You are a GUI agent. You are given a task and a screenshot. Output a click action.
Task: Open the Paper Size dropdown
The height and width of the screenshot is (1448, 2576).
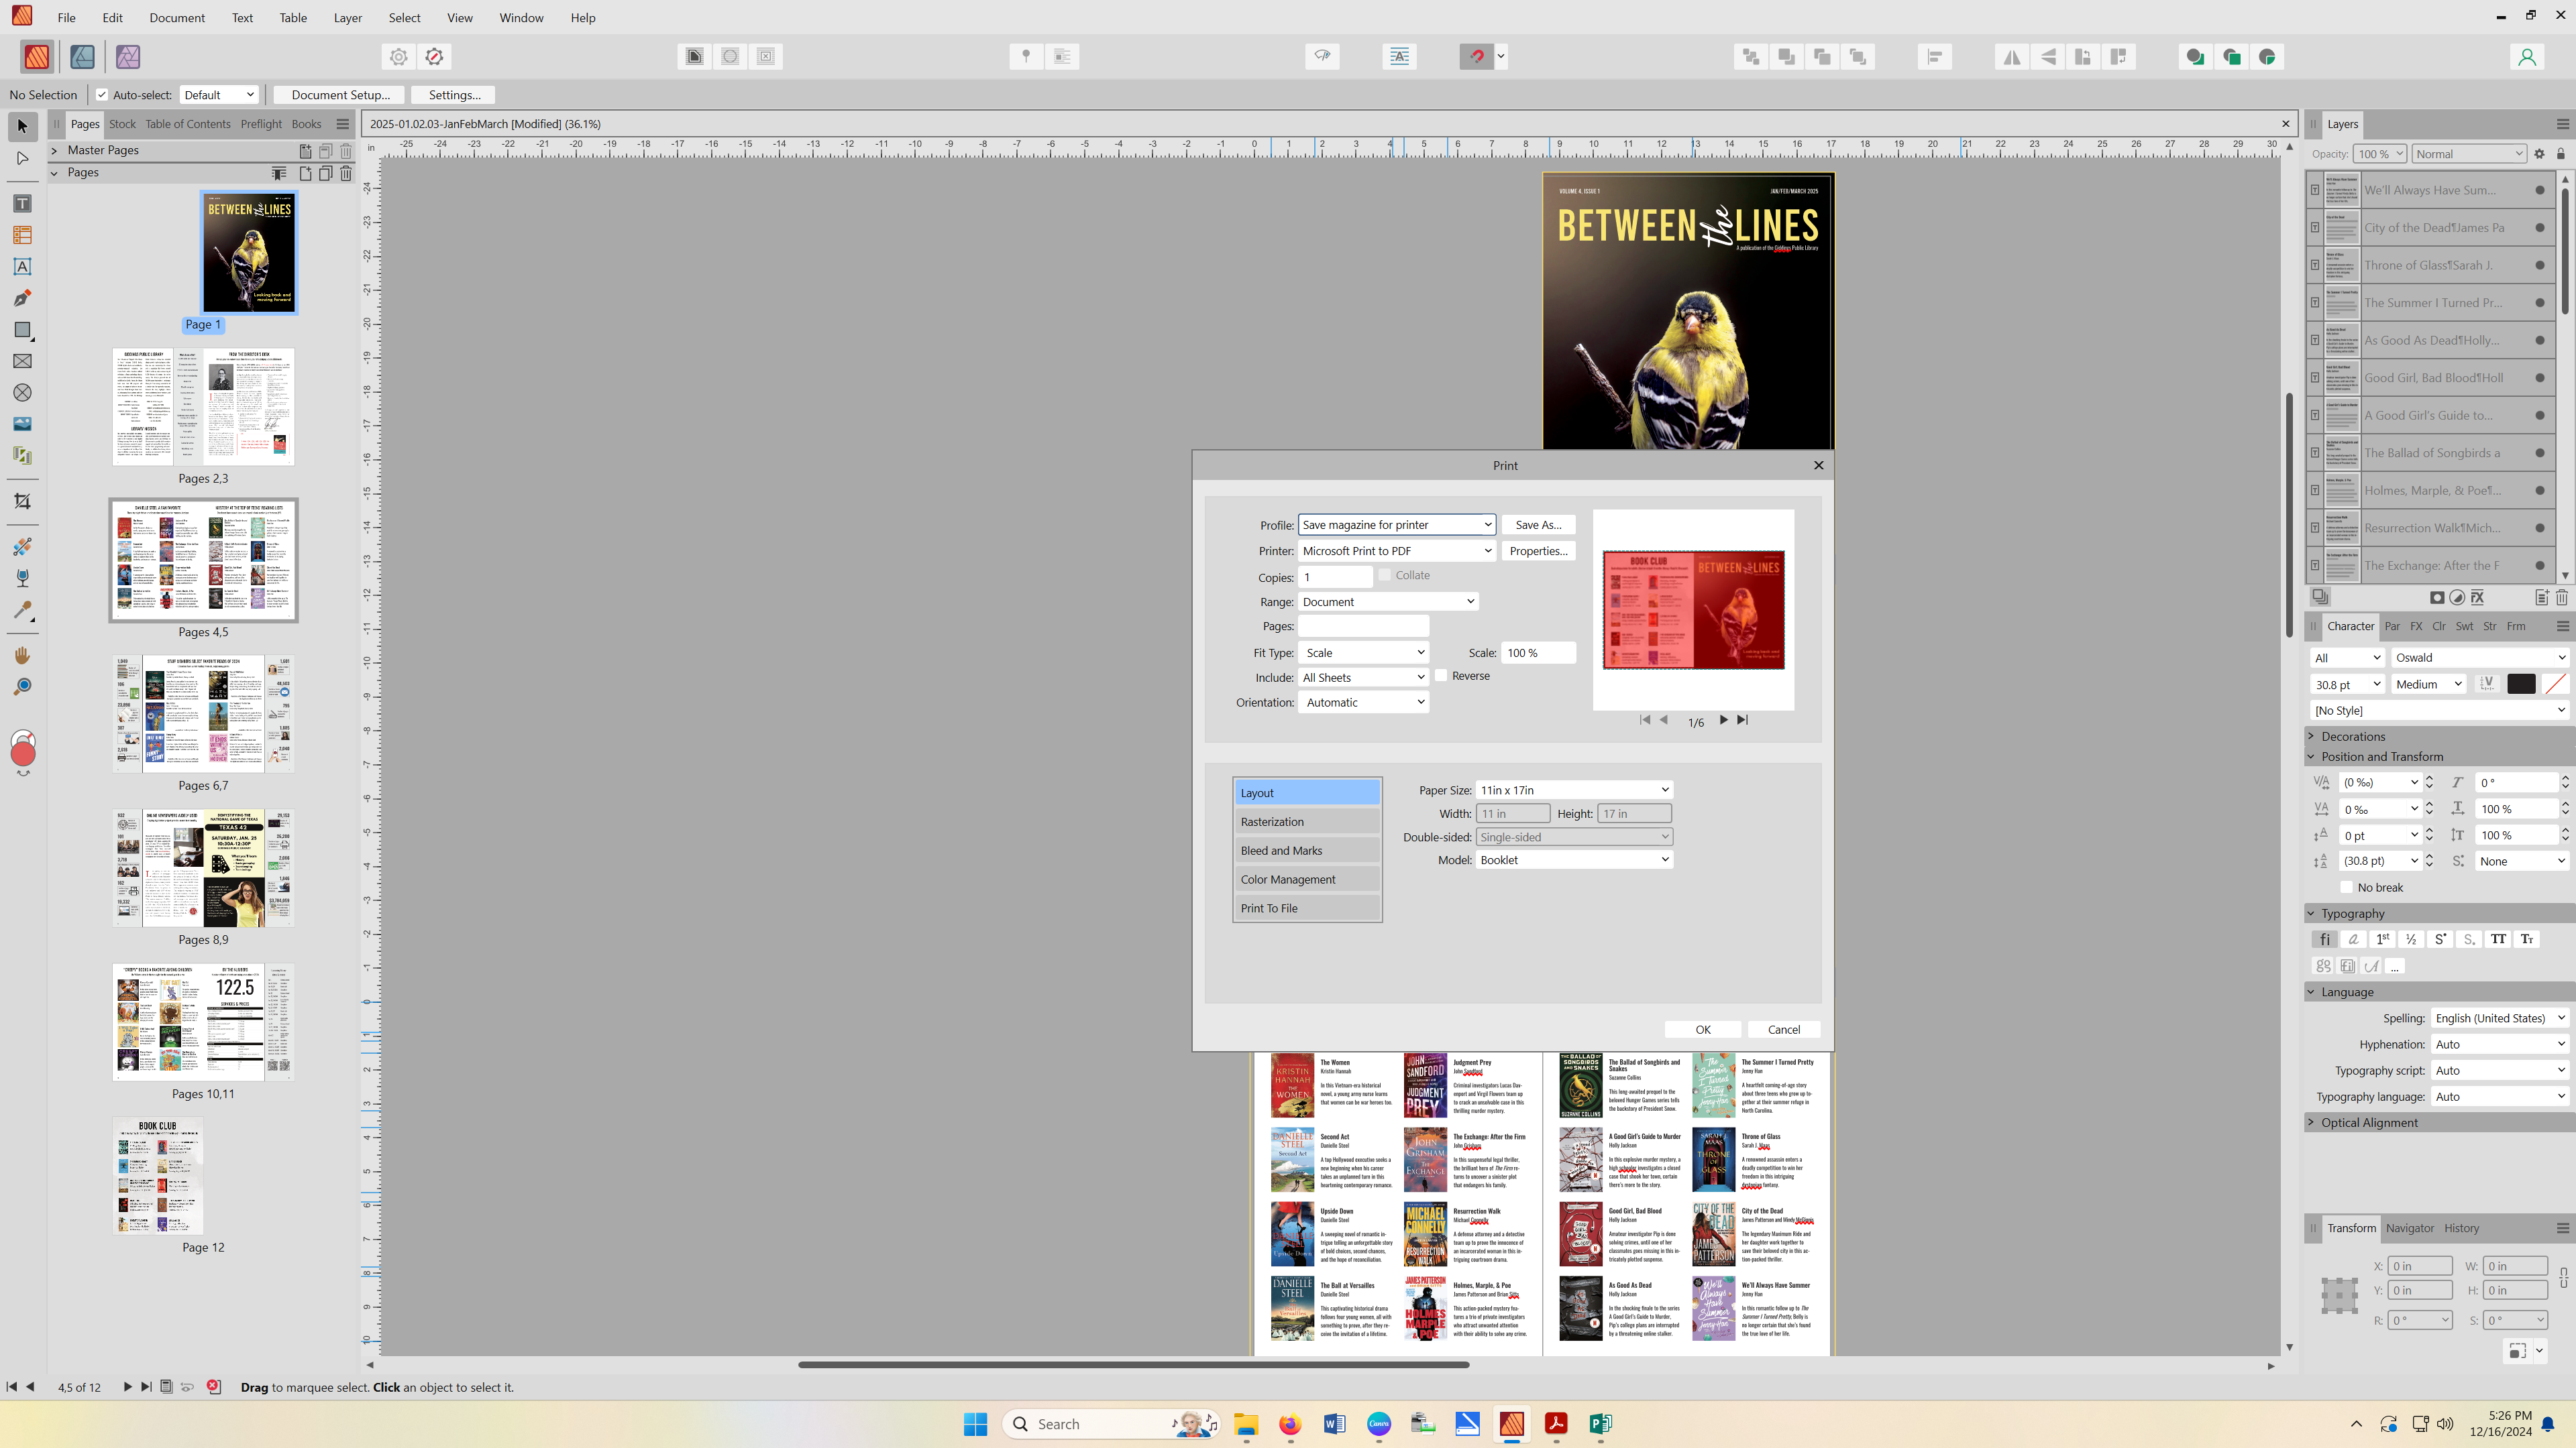(x=1574, y=790)
